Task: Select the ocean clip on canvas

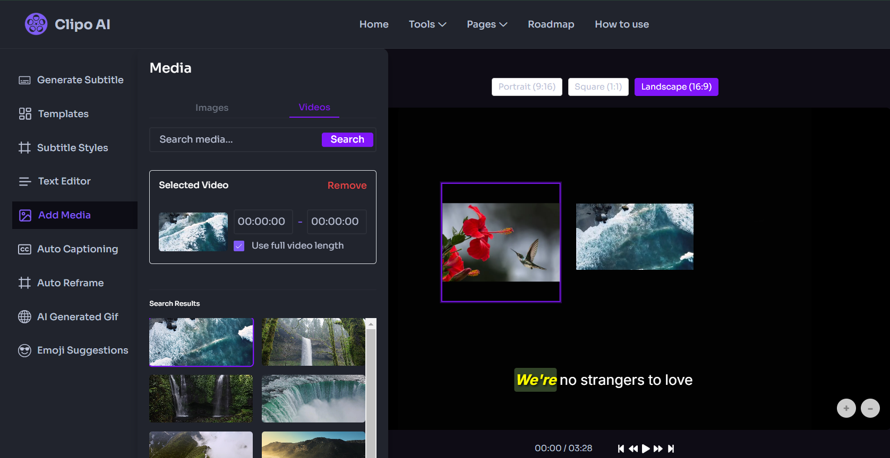Action: [x=635, y=236]
